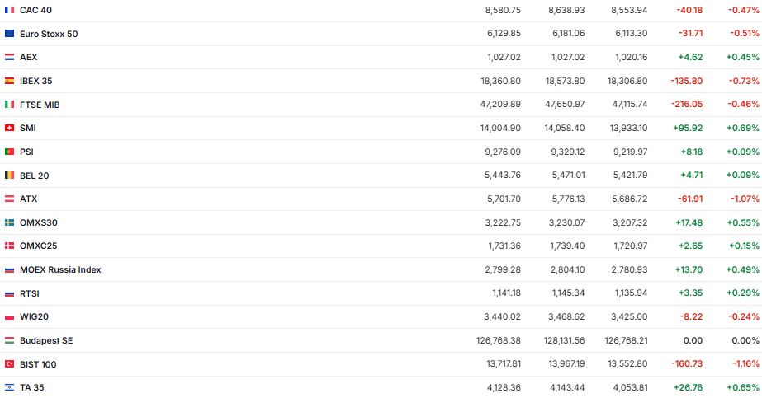
Task: Click the WIG20 index name
Action: pos(34,316)
